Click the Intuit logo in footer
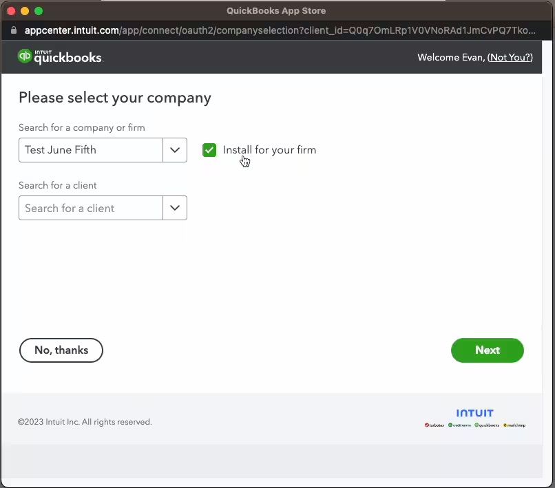Screen dimensions: 555x488 pos(474,413)
